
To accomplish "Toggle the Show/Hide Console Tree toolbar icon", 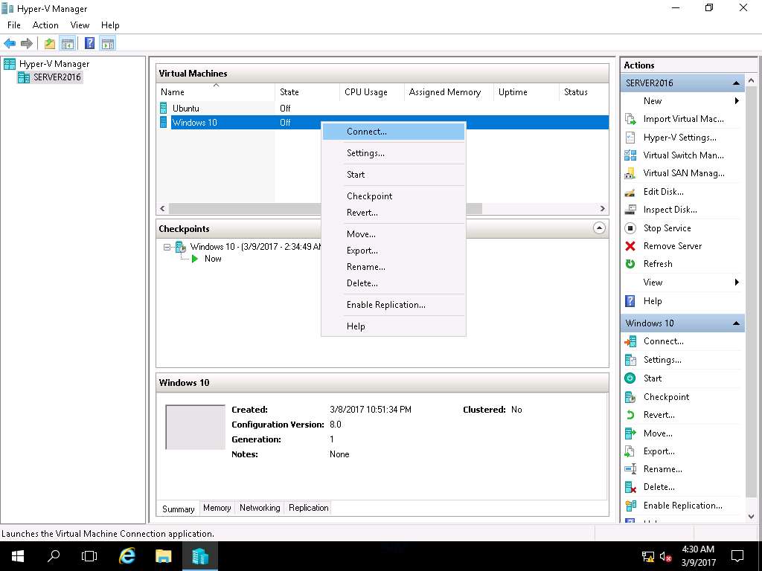I will [68, 43].
